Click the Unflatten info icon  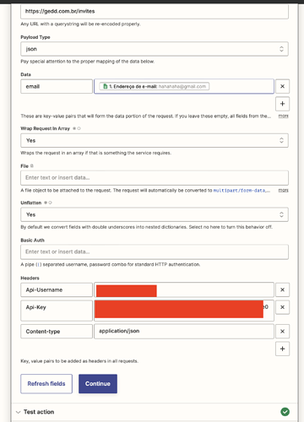pos(48,203)
